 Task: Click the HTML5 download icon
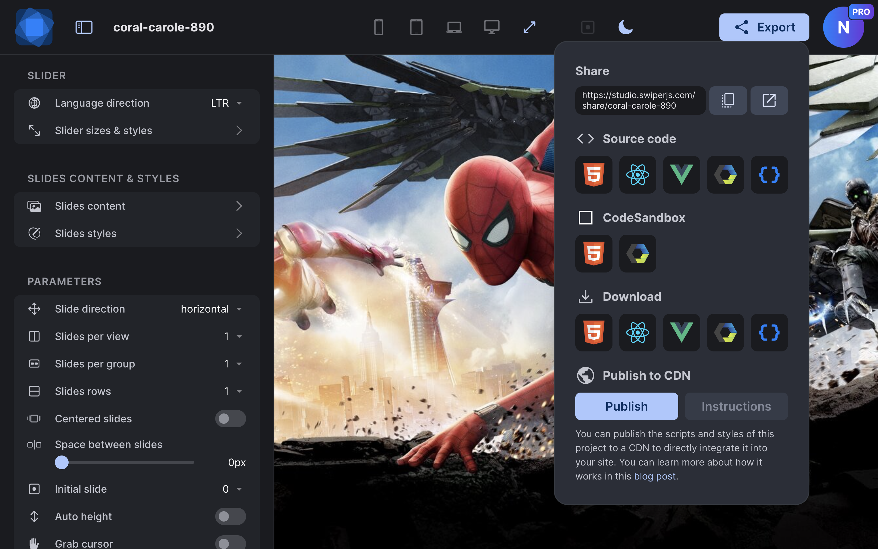tap(593, 332)
